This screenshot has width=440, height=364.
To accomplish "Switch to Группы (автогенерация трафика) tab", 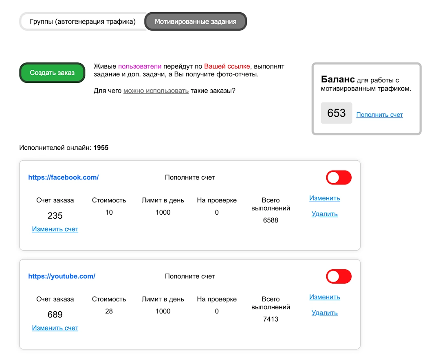I will [x=83, y=22].
